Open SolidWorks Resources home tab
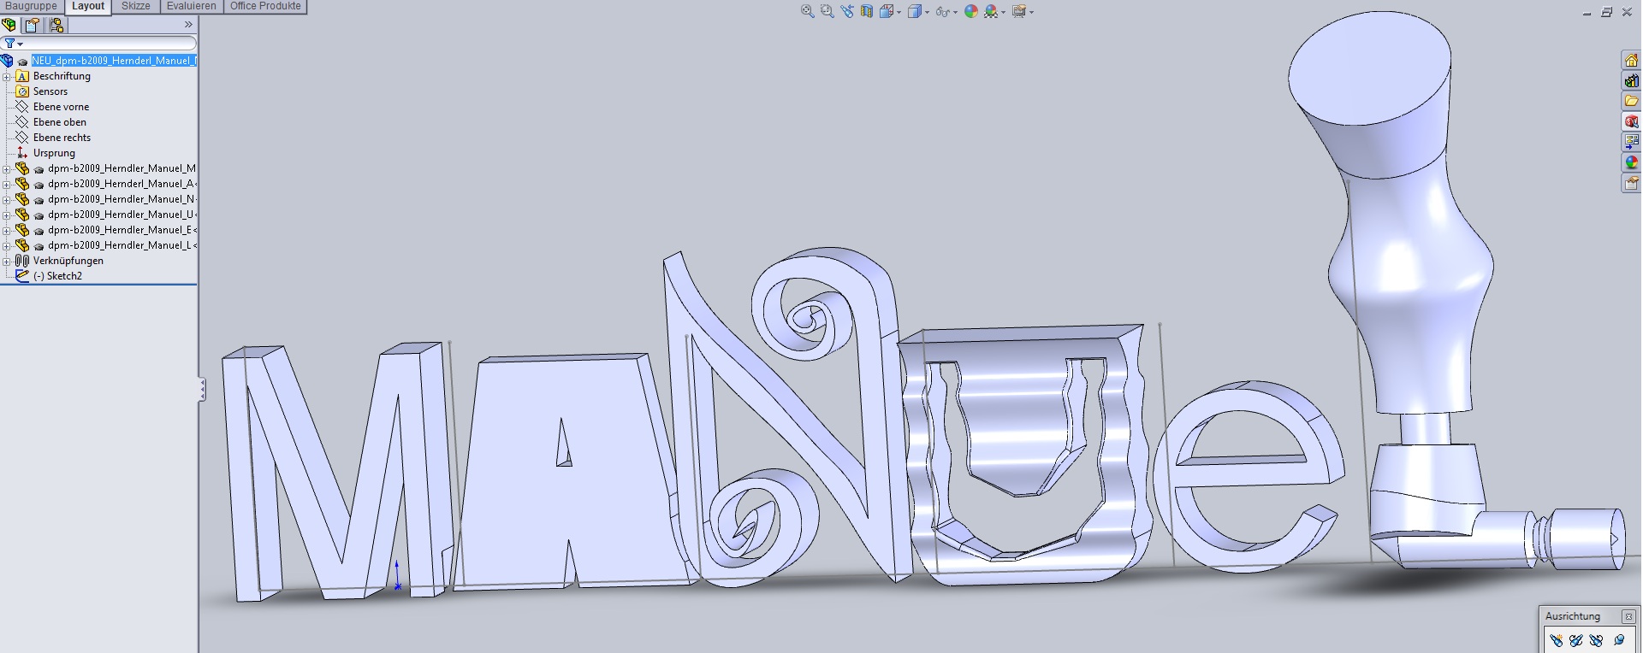Screen dimensions: 1643x653 (x=1631, y=60)
